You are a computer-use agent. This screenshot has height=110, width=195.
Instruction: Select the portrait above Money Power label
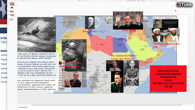[x=90, y=22]
